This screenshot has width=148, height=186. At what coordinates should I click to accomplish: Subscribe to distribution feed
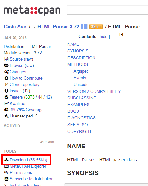pos(31,179)
